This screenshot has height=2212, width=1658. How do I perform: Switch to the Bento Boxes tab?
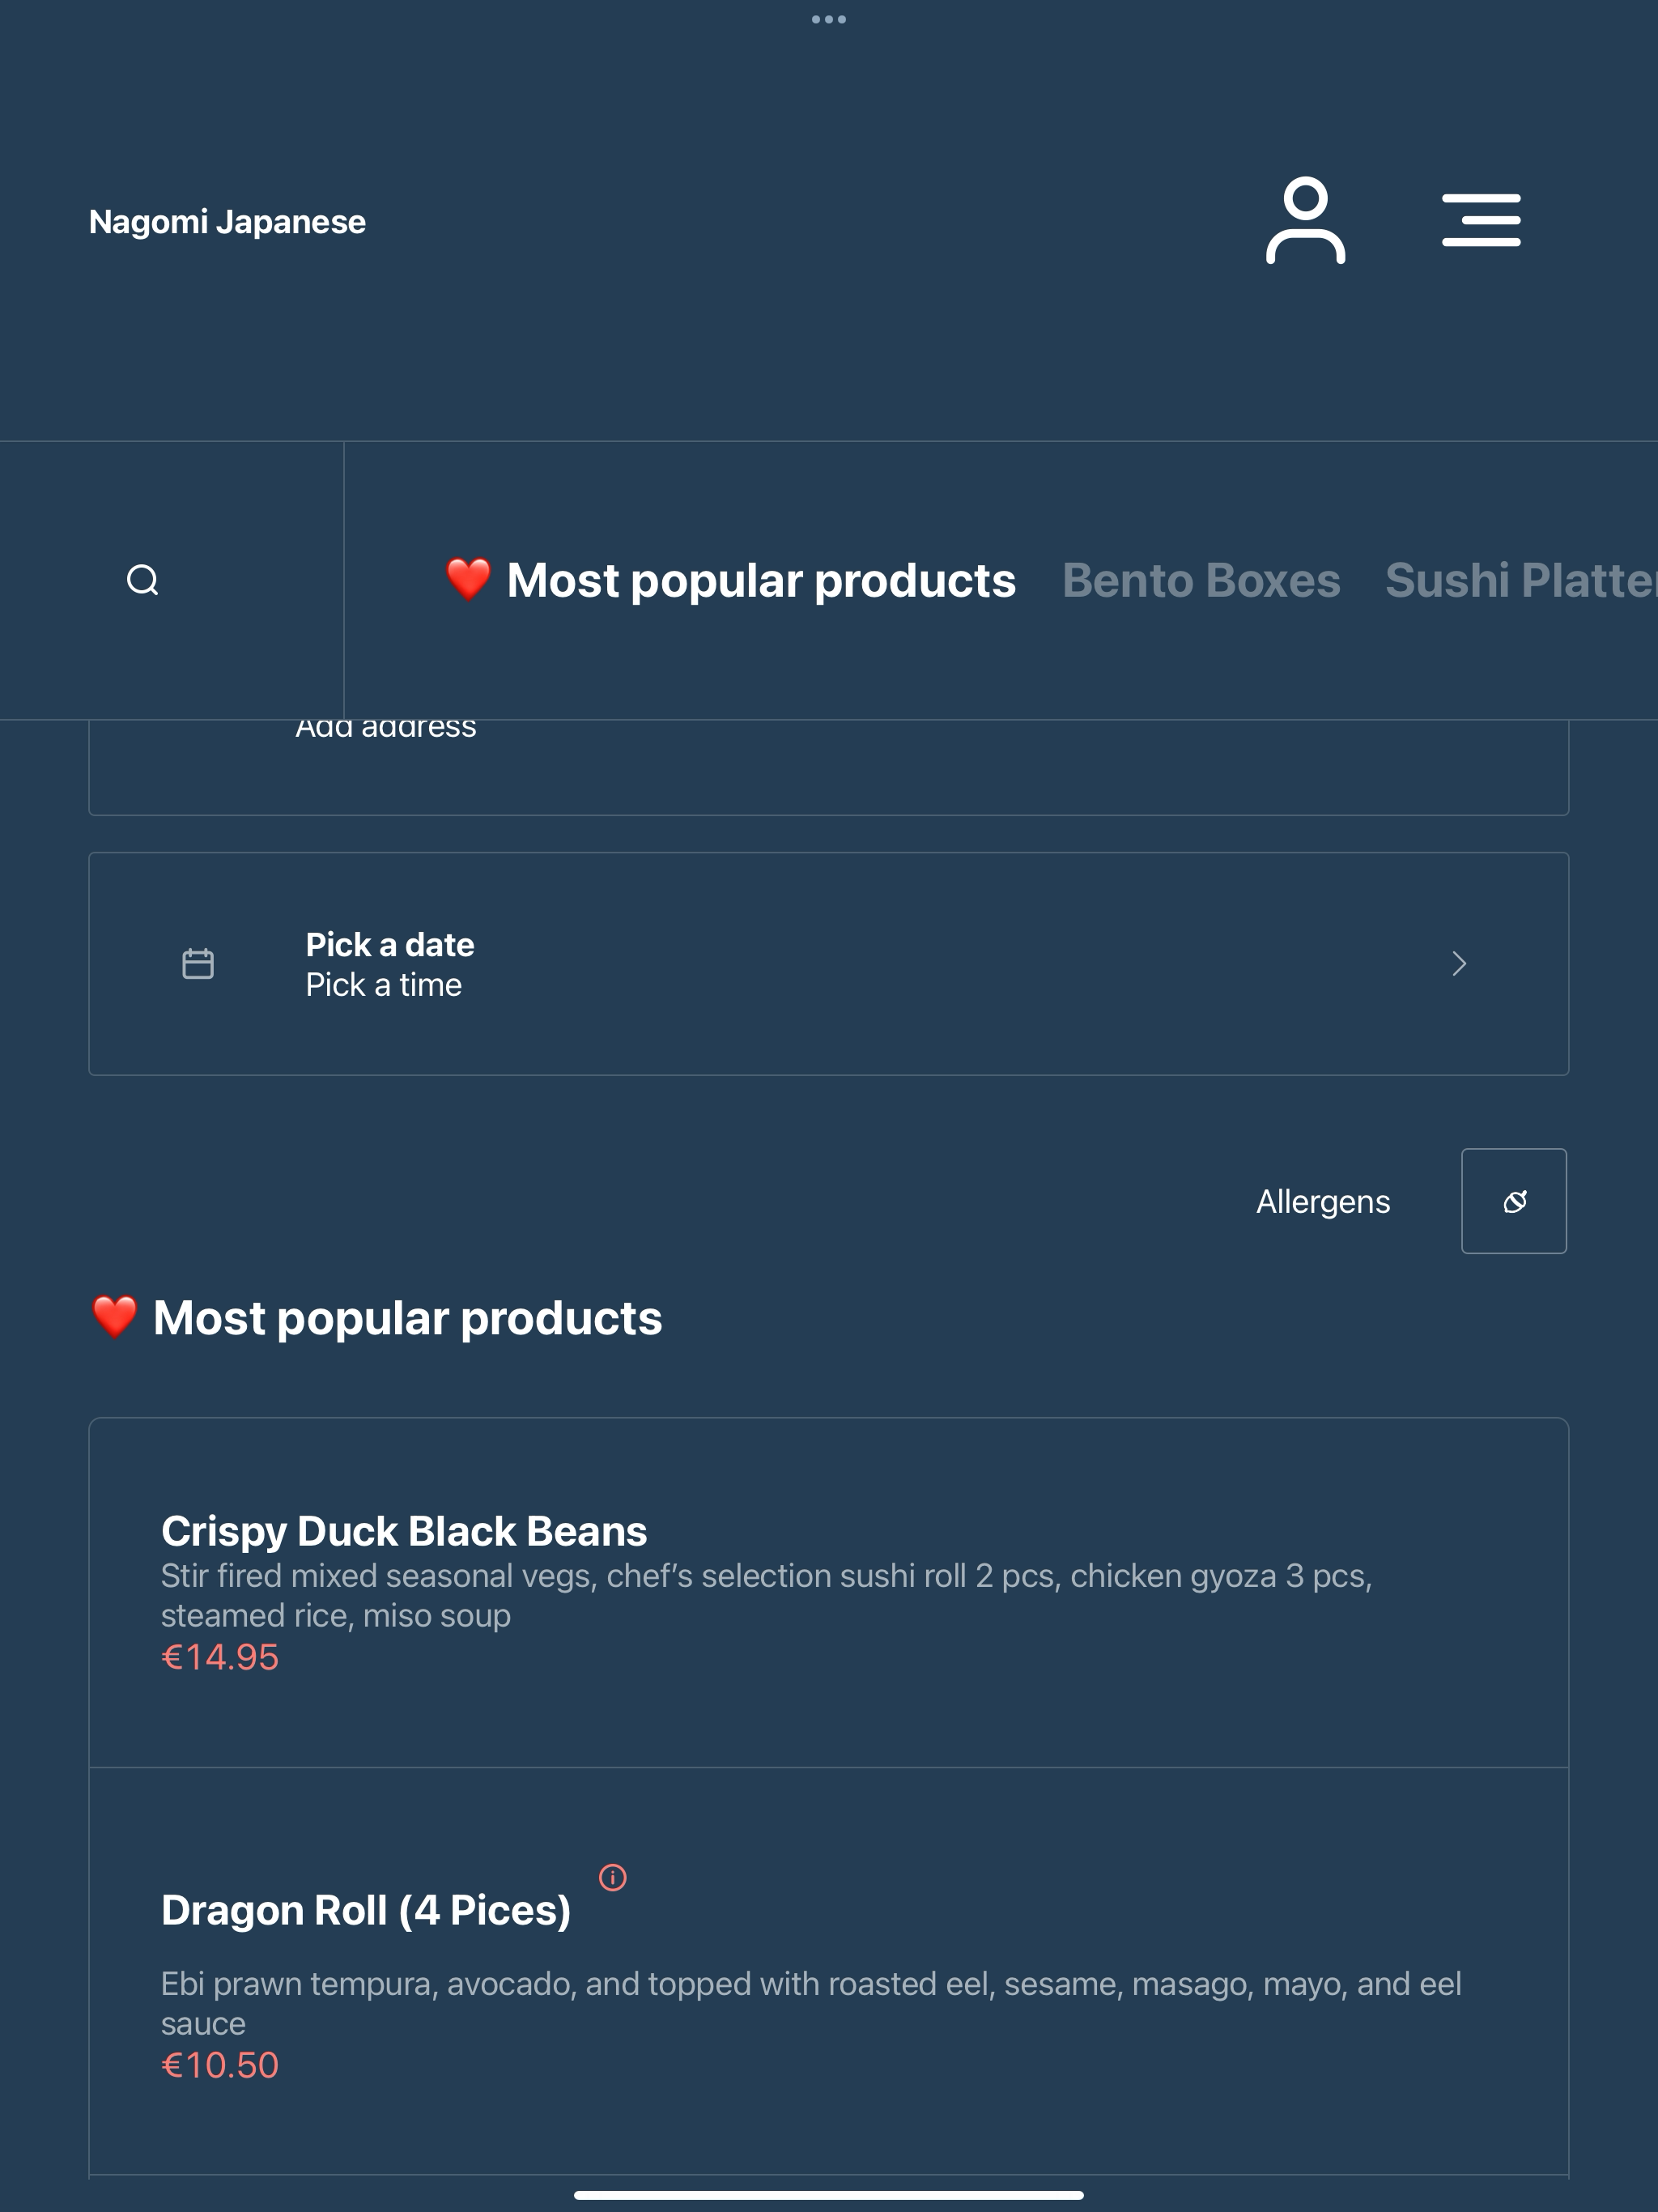point(1201,581)
